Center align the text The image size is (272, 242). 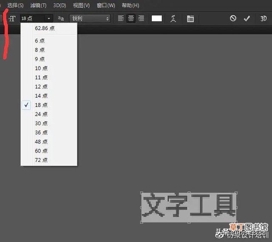[x=131, y=18]
